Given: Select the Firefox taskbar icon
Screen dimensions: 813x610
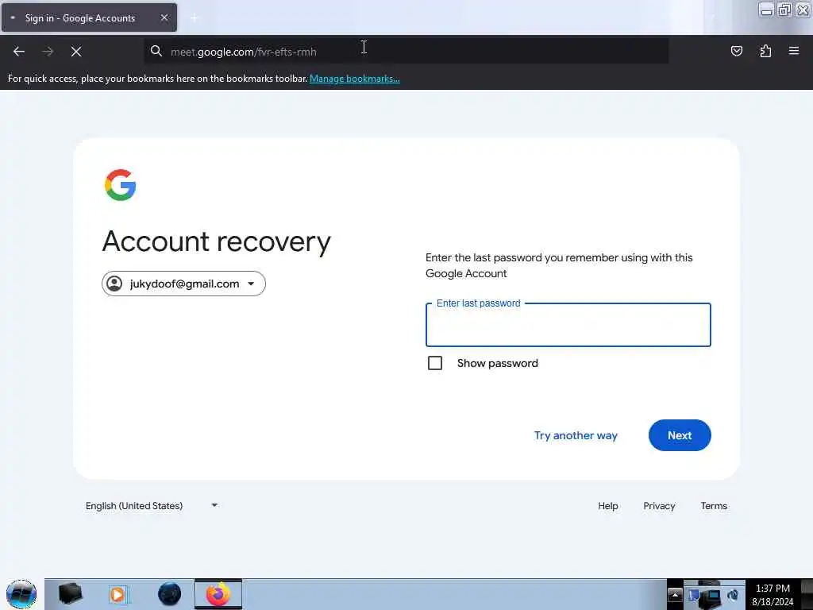Looking at the screenshot, I should [x=218, y=594].
